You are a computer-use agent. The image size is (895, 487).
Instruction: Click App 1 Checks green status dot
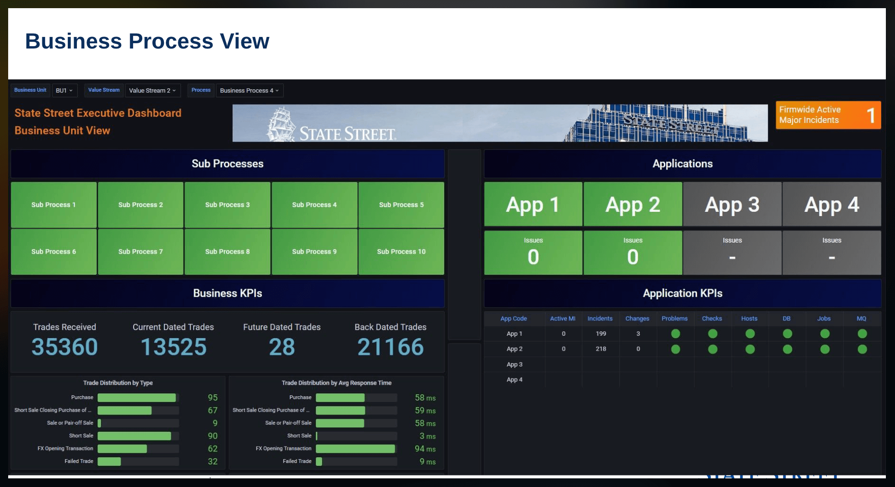tap(713, 334)
